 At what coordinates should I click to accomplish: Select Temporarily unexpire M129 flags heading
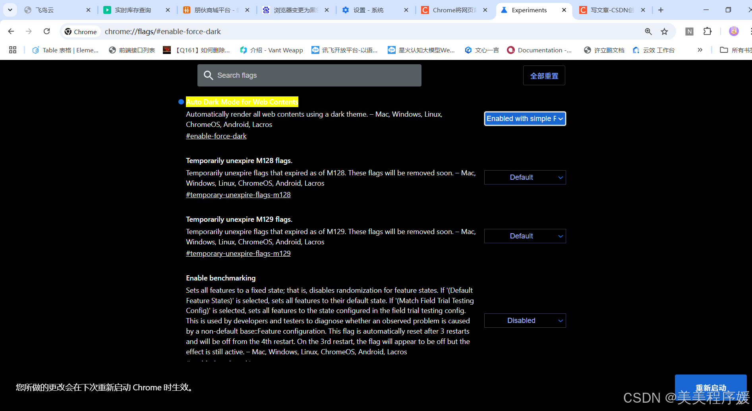(239, 219)
